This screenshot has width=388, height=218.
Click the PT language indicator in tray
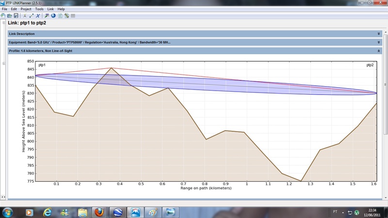[x=335, y=212]
